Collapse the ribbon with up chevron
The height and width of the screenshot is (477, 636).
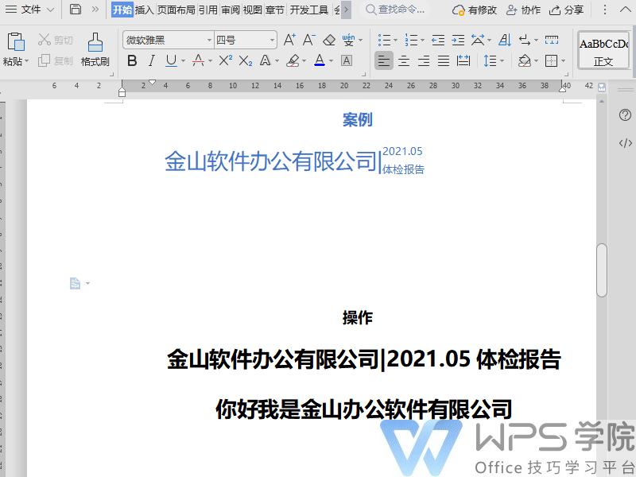click(626, 10)
